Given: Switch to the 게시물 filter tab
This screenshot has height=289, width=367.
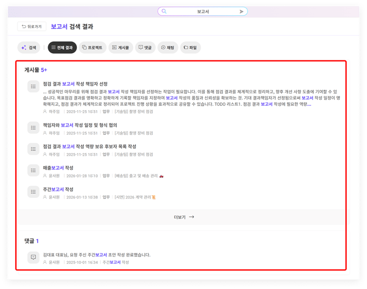Looking at the screenshot, I should click(121, 48).
